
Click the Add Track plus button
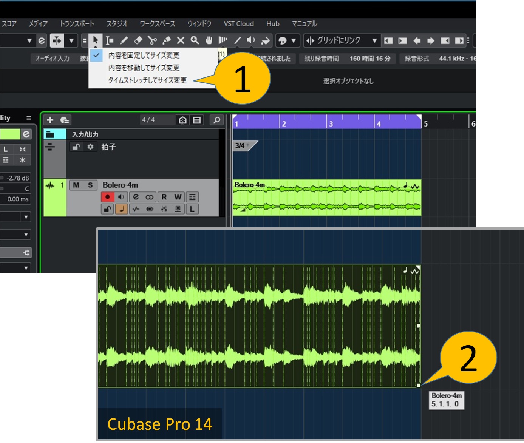[50, 120]
